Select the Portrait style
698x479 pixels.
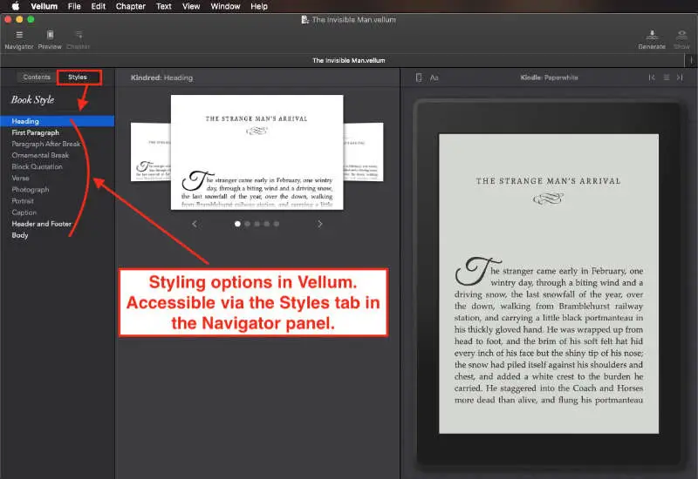click(23, 201)
